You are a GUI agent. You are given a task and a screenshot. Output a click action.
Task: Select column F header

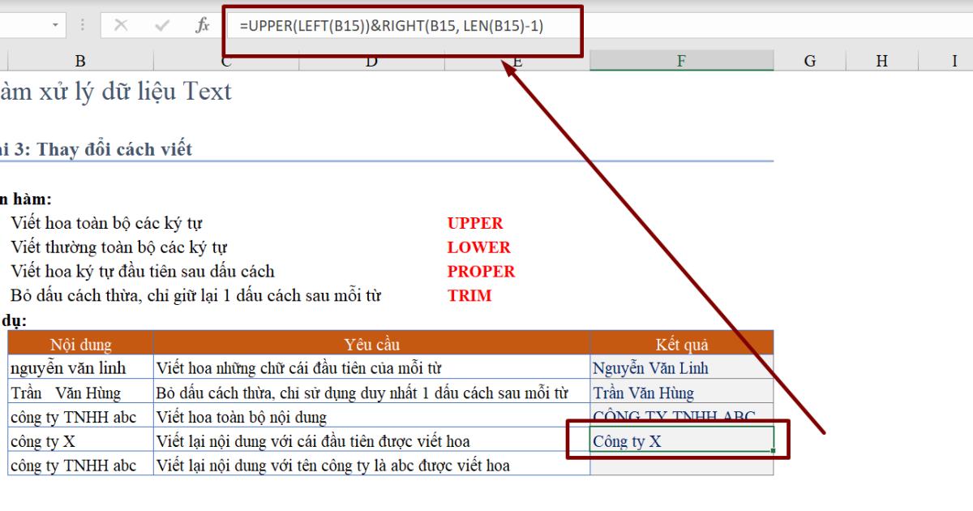[x=681, y=59]
